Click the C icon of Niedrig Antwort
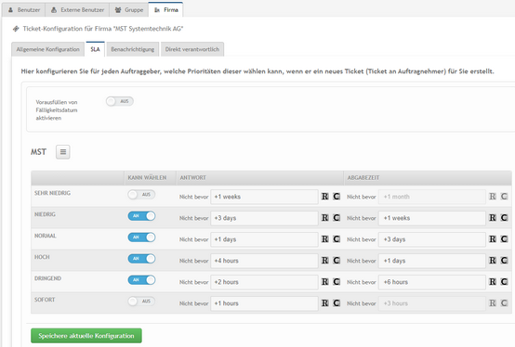Image resolution: width=515 pixels, height=347 pixels. coord(337,218)
